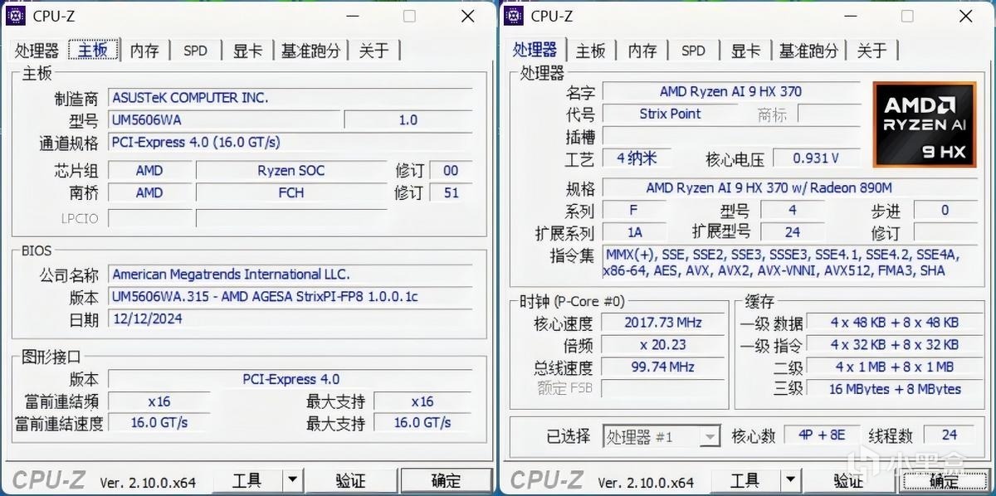
Task: Click core speed 2017.73 MHz value
Action: point(663,323)
